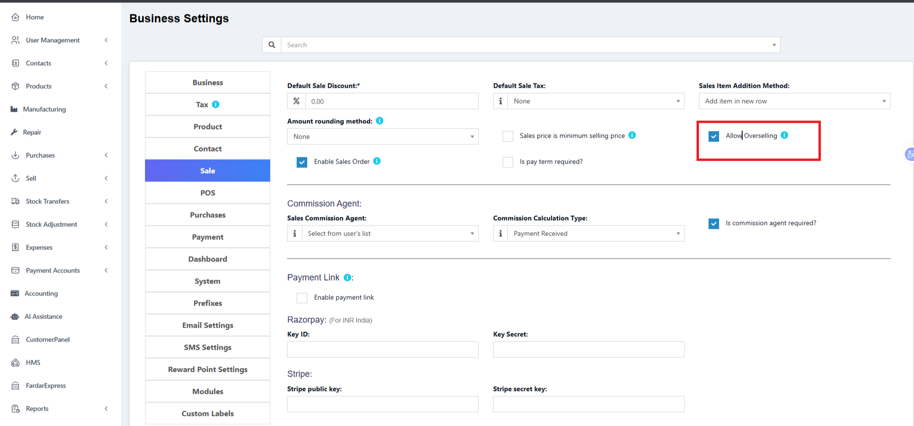This screenshot has height=426, width=914.
Task: Open Sales Item Addition Method dropdown
Action: [794, 101]
